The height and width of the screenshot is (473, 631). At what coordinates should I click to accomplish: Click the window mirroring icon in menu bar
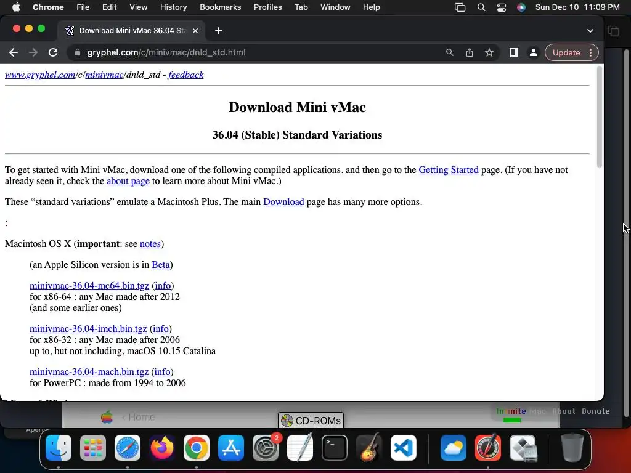click(x=460, y=7)
